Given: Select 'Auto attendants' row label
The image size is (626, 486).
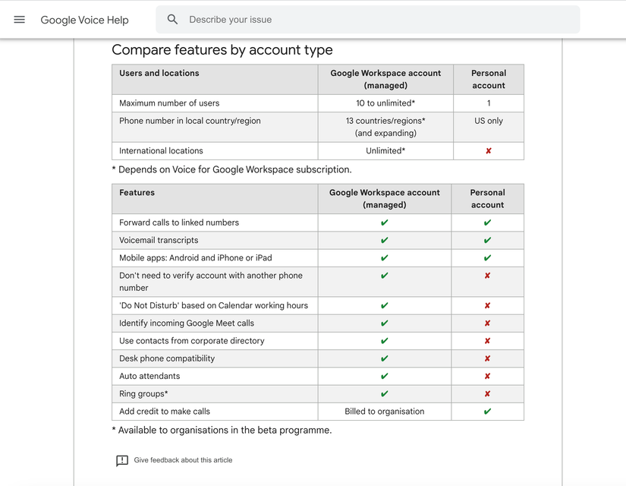Looking at the screenshot, I should (x=149, y=376).
